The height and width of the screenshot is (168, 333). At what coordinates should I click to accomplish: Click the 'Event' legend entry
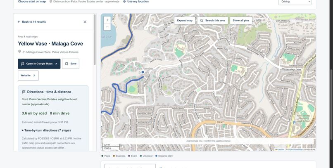pos(133,156)
